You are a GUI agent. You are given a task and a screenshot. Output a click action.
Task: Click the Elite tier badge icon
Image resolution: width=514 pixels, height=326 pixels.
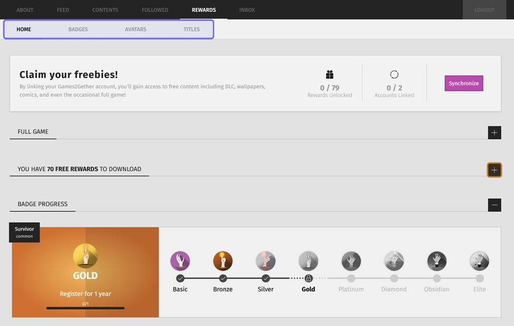click(x=479, y=261)
